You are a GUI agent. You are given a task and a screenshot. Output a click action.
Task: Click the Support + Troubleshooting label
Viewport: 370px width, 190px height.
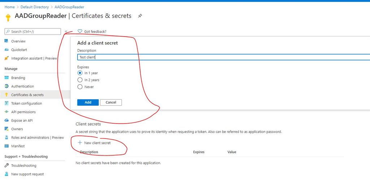[26, 157]
